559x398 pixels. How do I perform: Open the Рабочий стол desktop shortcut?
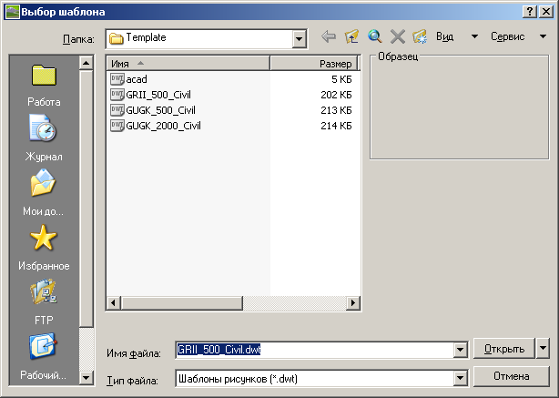click(43, 357)
